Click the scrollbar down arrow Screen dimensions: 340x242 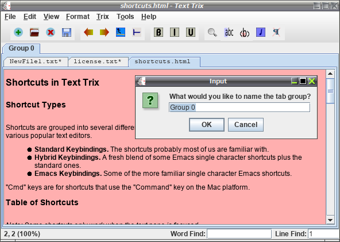[330, 220]
